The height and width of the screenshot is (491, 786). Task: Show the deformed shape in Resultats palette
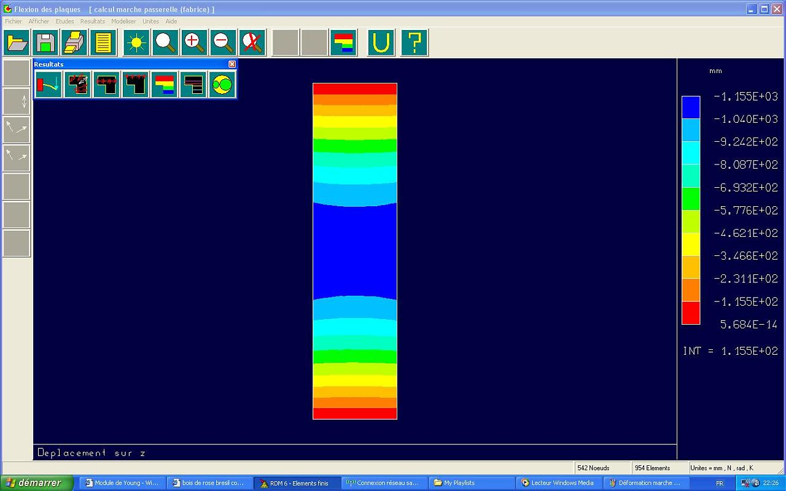pyautogui.click(x=49, y=84)
